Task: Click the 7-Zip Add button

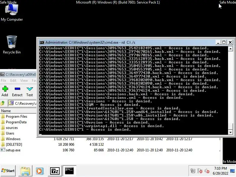Action: (5, 91)
